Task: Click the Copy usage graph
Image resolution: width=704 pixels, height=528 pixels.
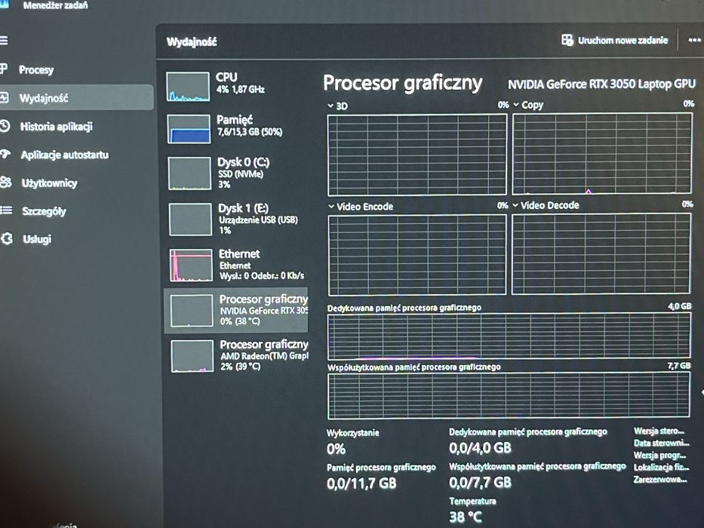Action: [602, 154]
